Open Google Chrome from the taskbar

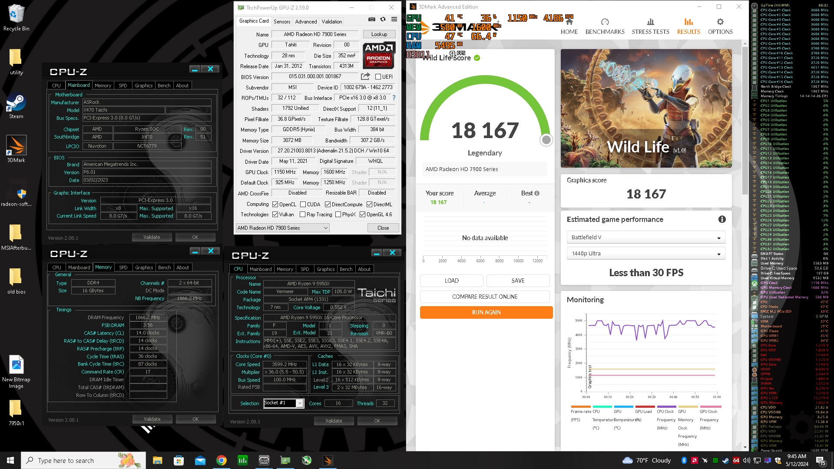tap(222, 460)
